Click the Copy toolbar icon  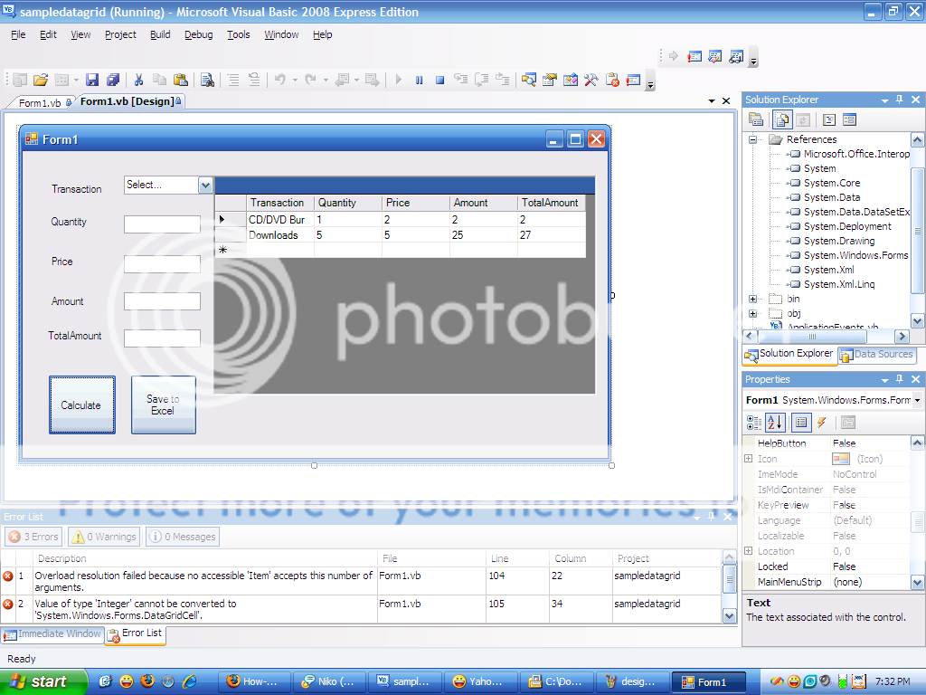tap(159, 80)
